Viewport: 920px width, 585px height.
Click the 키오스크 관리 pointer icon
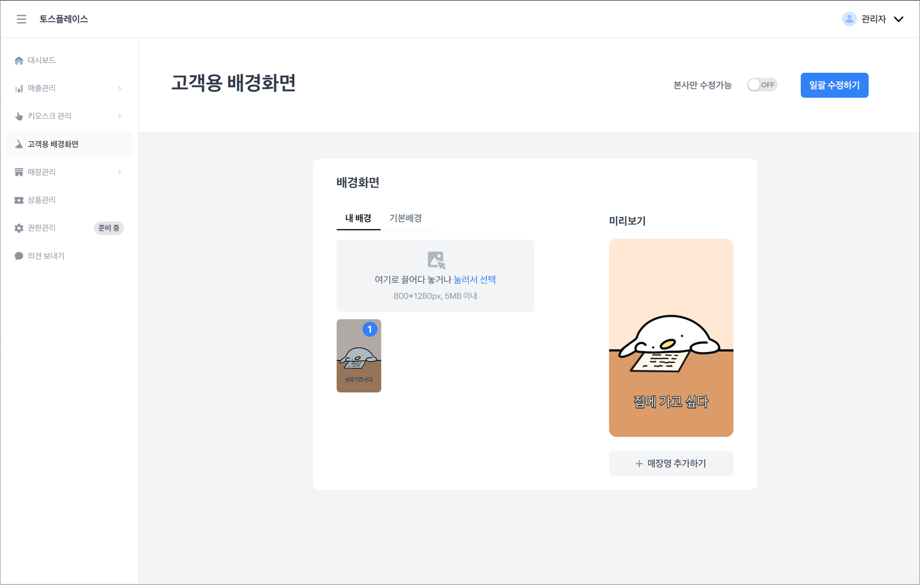point(19,116)
